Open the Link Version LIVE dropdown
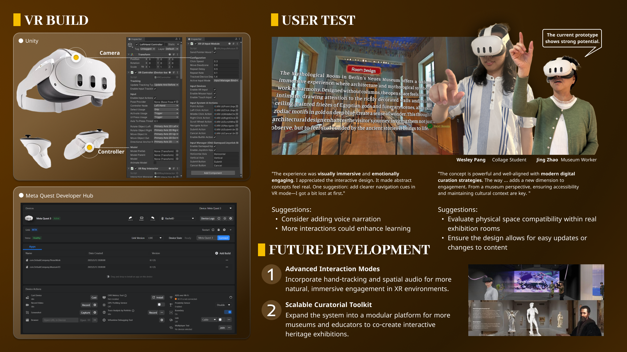The height and width of the screenshot is (352, 627). (x=155, y=238)
